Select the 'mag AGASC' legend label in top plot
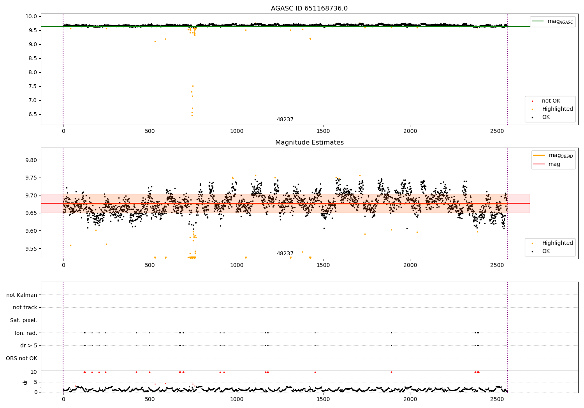The image size is (584, 408). (560, 22)
